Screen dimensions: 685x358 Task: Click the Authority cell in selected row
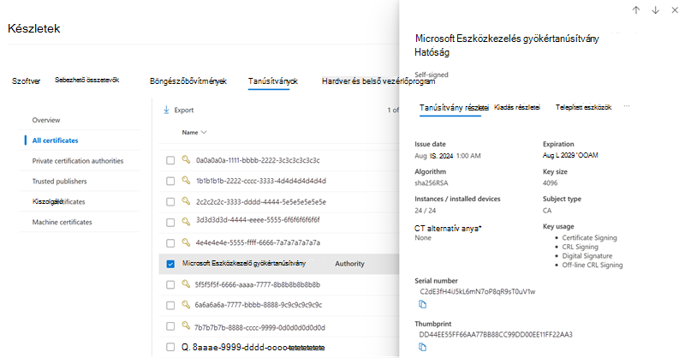349,264
